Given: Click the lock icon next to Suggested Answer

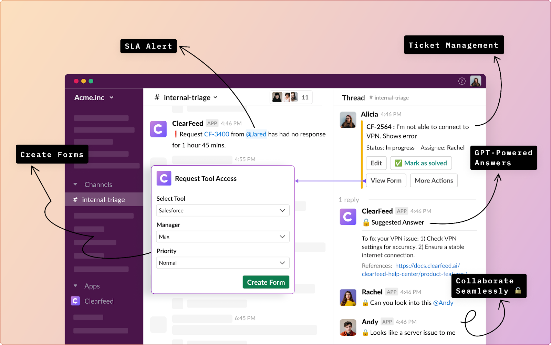Looking at the screenshot, I should [366, 222].
